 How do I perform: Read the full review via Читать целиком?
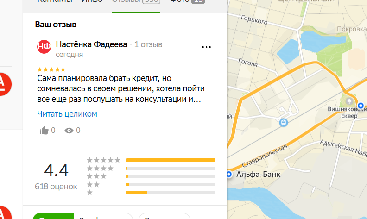coord(67,114)
